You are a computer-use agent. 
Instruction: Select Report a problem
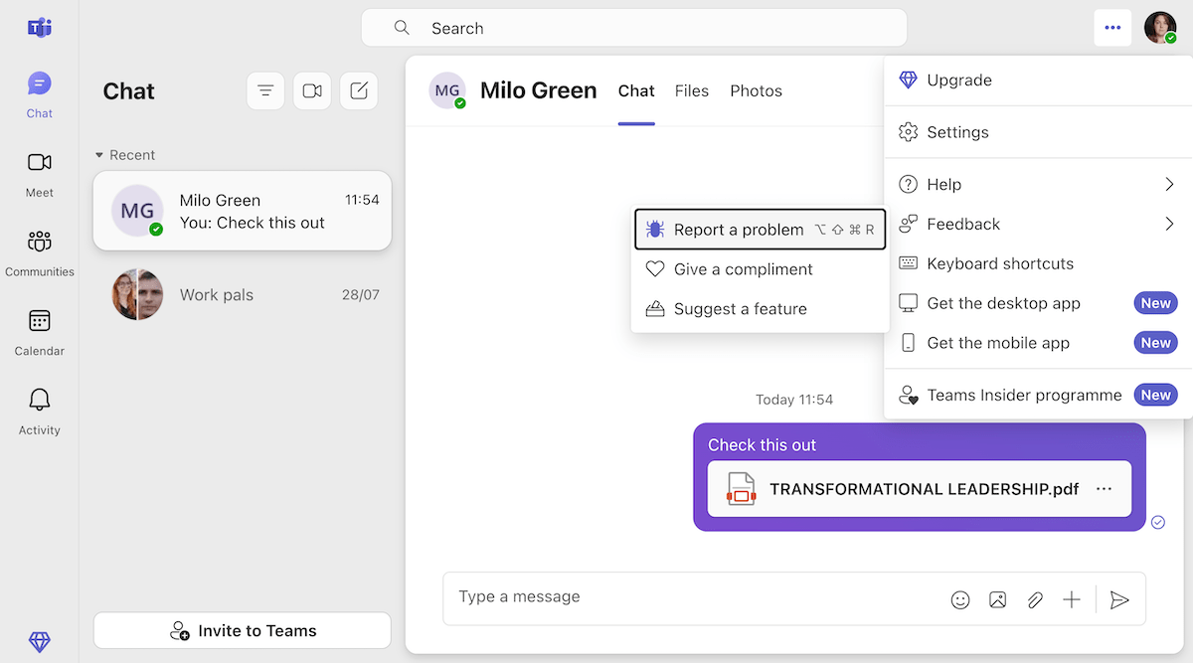click(761, 230)
